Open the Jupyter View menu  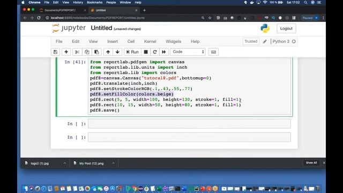pyautogui.click(x=93, y=41)
